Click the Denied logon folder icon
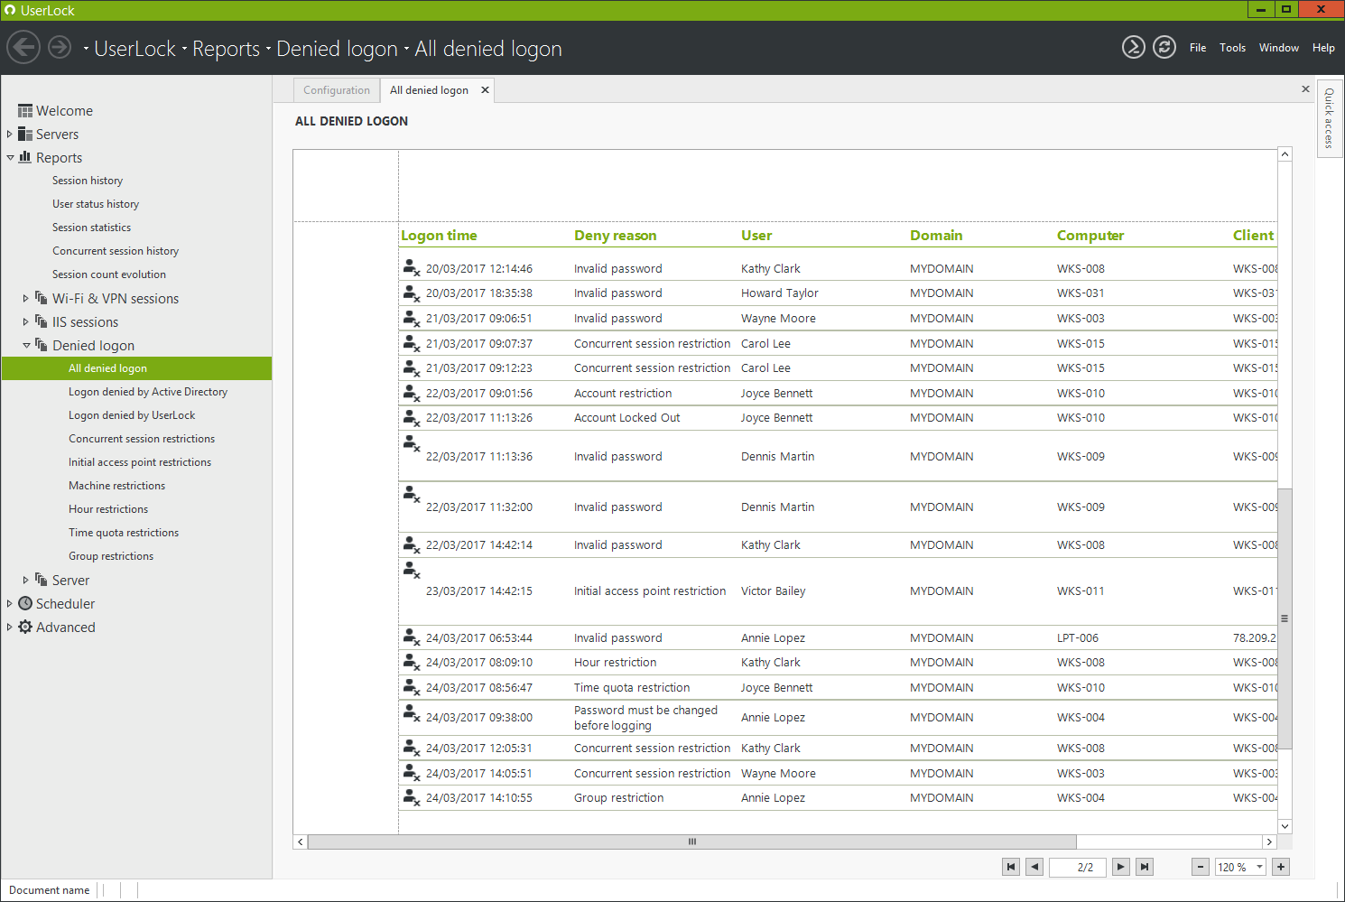Image resolution: width=1345 pixels, height=902 pixels. pos(41,344)
